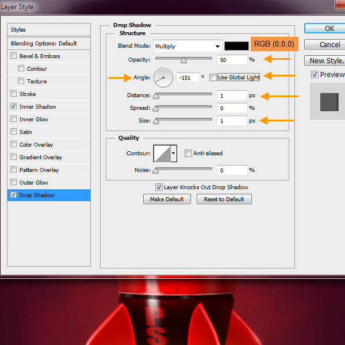
Task: Click the Contour curve thumbnail
Action: pos(162,154)
